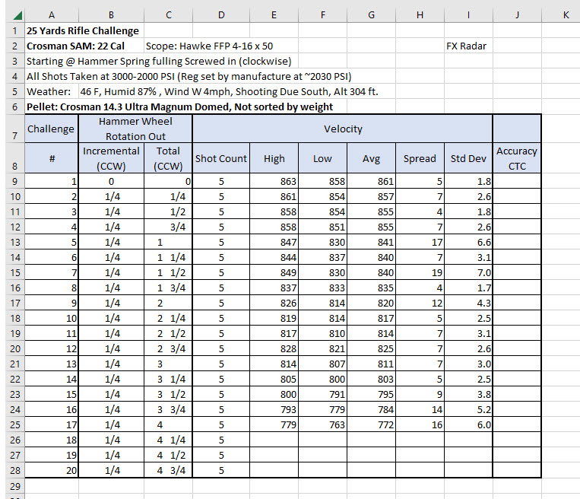Click the Low value 791 cell
Image resolution: width=580 pixels, height=499 pixels.
[x=322, y=394]
